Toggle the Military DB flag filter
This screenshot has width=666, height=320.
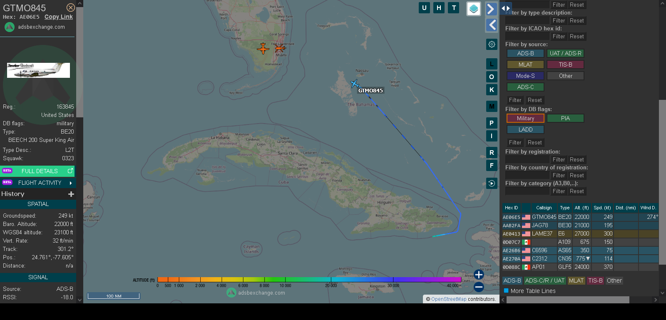(x=525, y=118)
